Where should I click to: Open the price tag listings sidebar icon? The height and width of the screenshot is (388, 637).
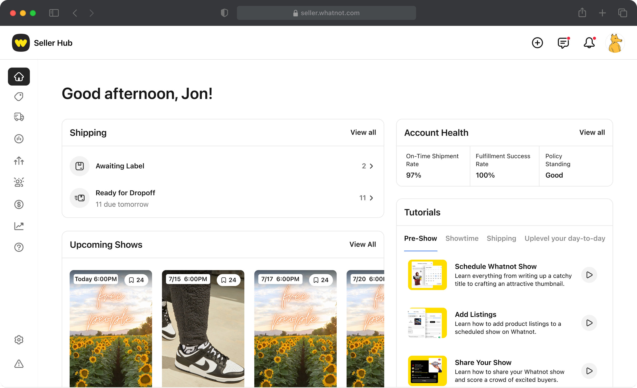19,97
